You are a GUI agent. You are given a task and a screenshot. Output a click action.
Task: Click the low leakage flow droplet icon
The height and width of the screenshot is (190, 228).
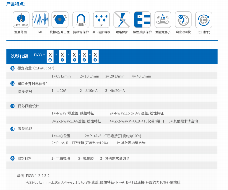162,19
